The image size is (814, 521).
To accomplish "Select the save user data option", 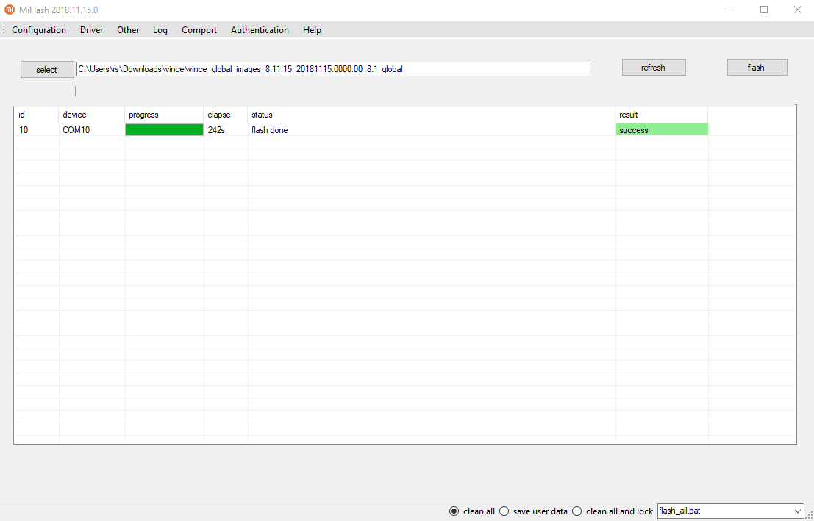I will [x=533, y=511].
